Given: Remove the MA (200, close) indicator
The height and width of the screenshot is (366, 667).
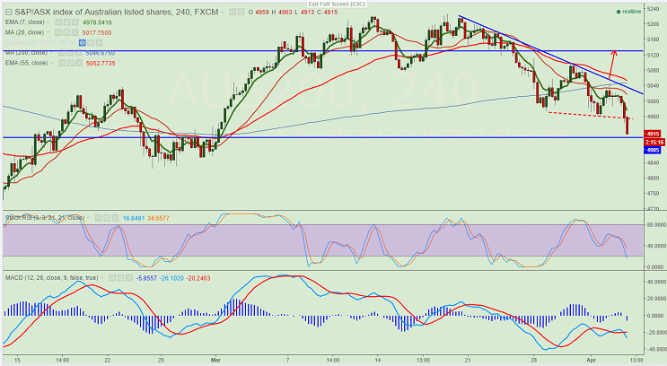Looking at the screenshot, I should (78, 53).
